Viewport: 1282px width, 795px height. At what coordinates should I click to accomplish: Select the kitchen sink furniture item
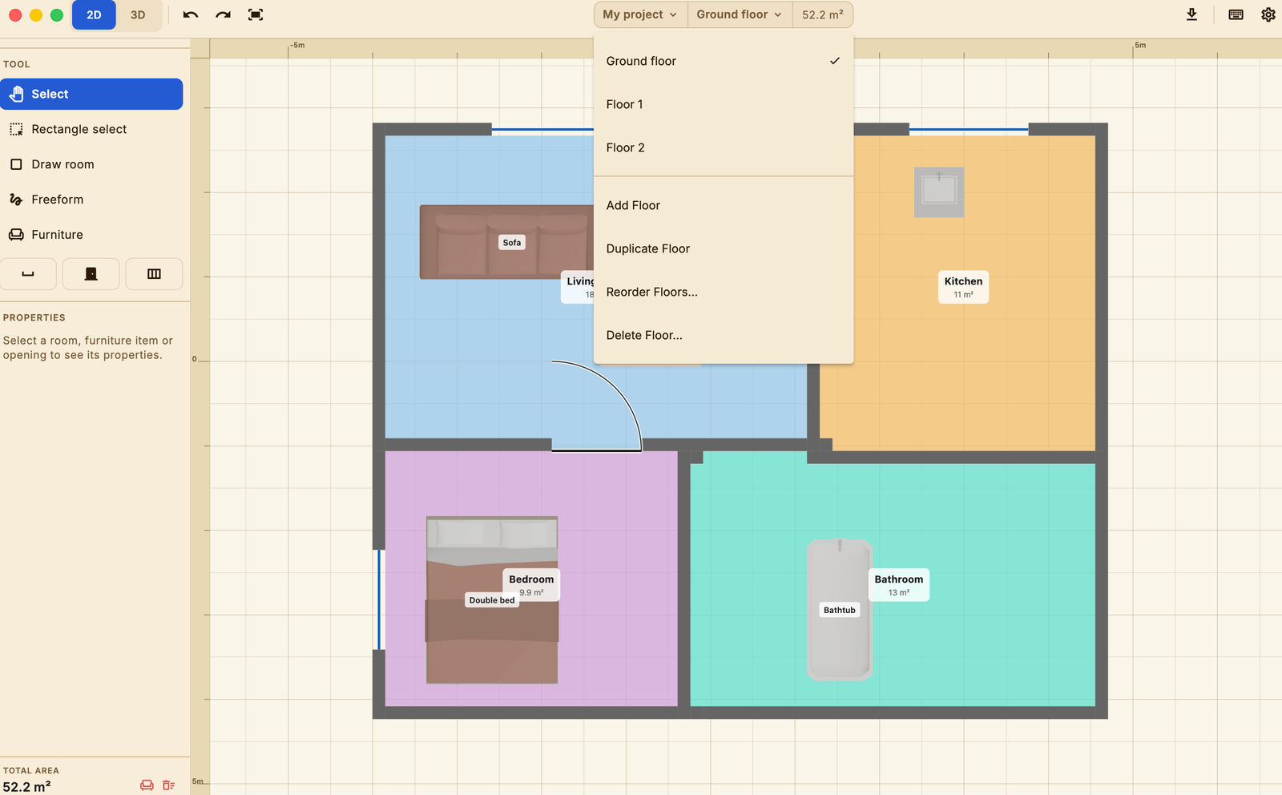pyautogui.click(x=939, y=192)
